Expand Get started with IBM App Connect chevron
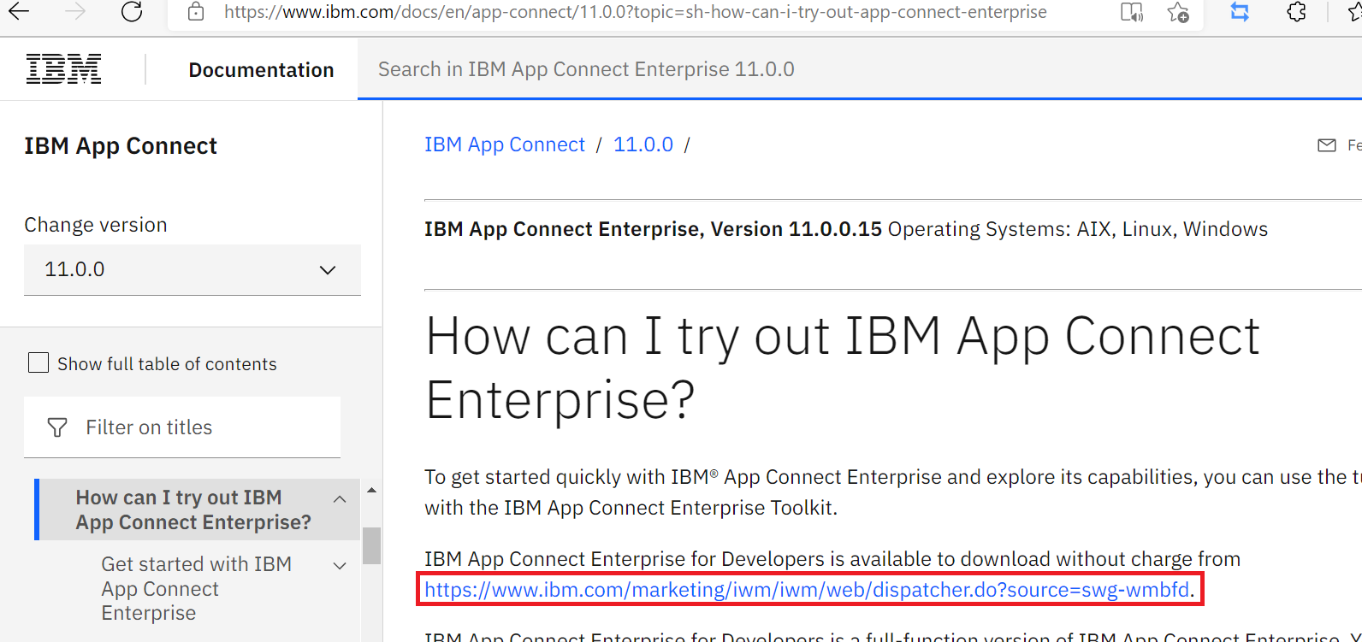 click(340, 566)
